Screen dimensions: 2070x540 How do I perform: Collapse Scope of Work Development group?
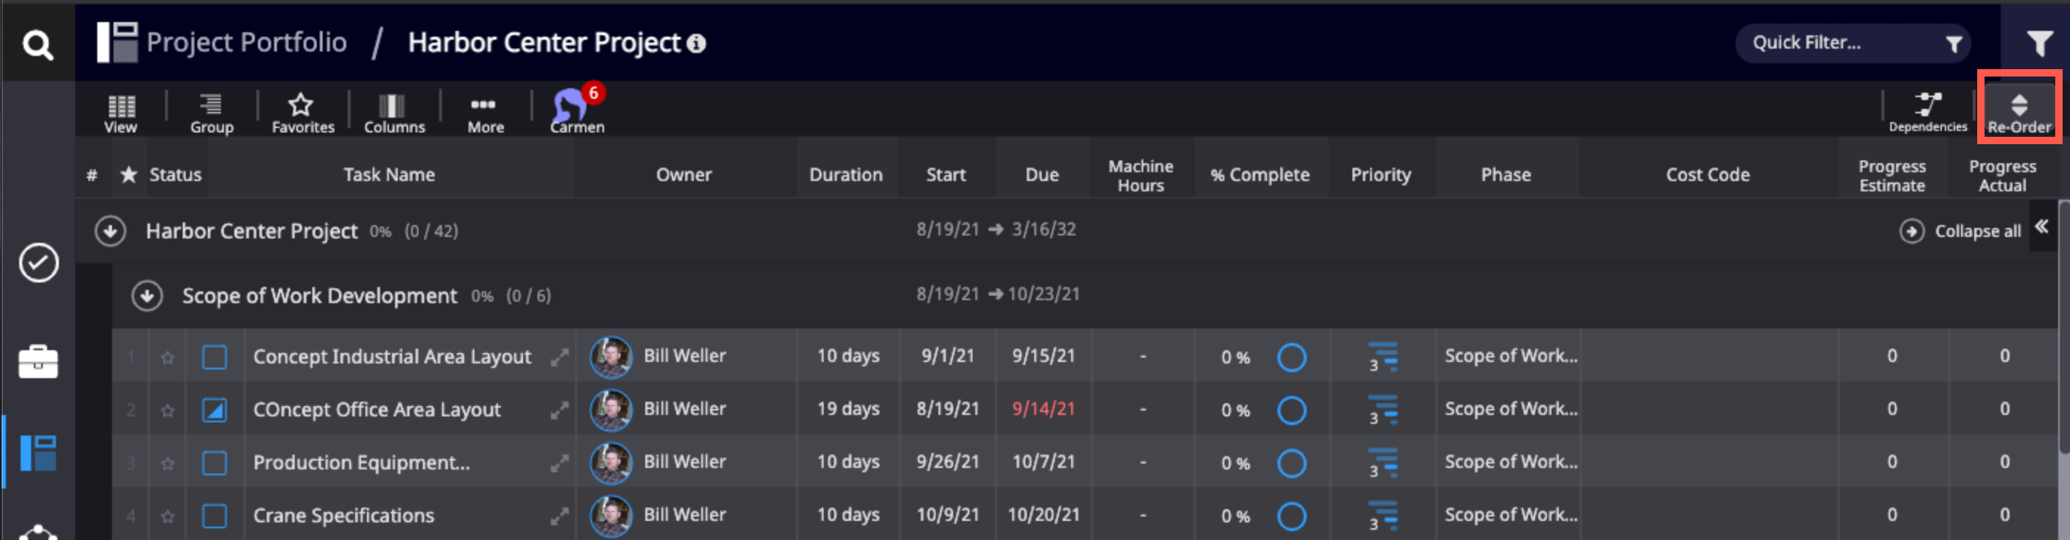click(147, 295)
